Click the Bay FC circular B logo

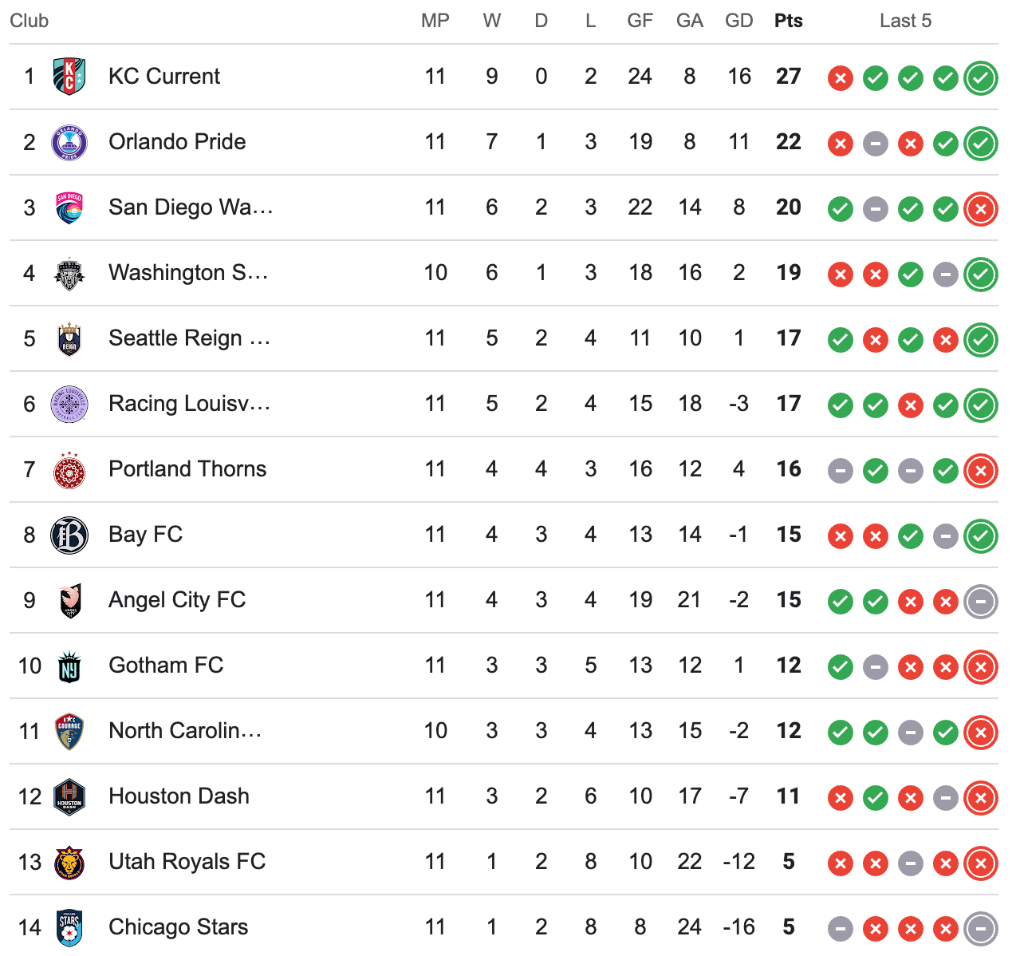click(x=69, y=535)
